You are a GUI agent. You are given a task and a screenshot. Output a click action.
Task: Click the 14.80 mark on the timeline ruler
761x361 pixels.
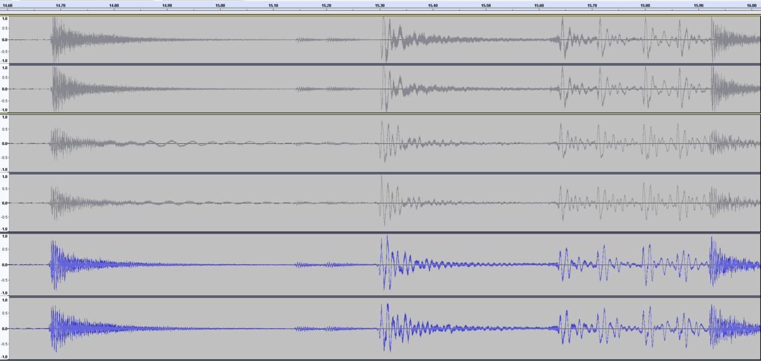click(x=114, y=6)
